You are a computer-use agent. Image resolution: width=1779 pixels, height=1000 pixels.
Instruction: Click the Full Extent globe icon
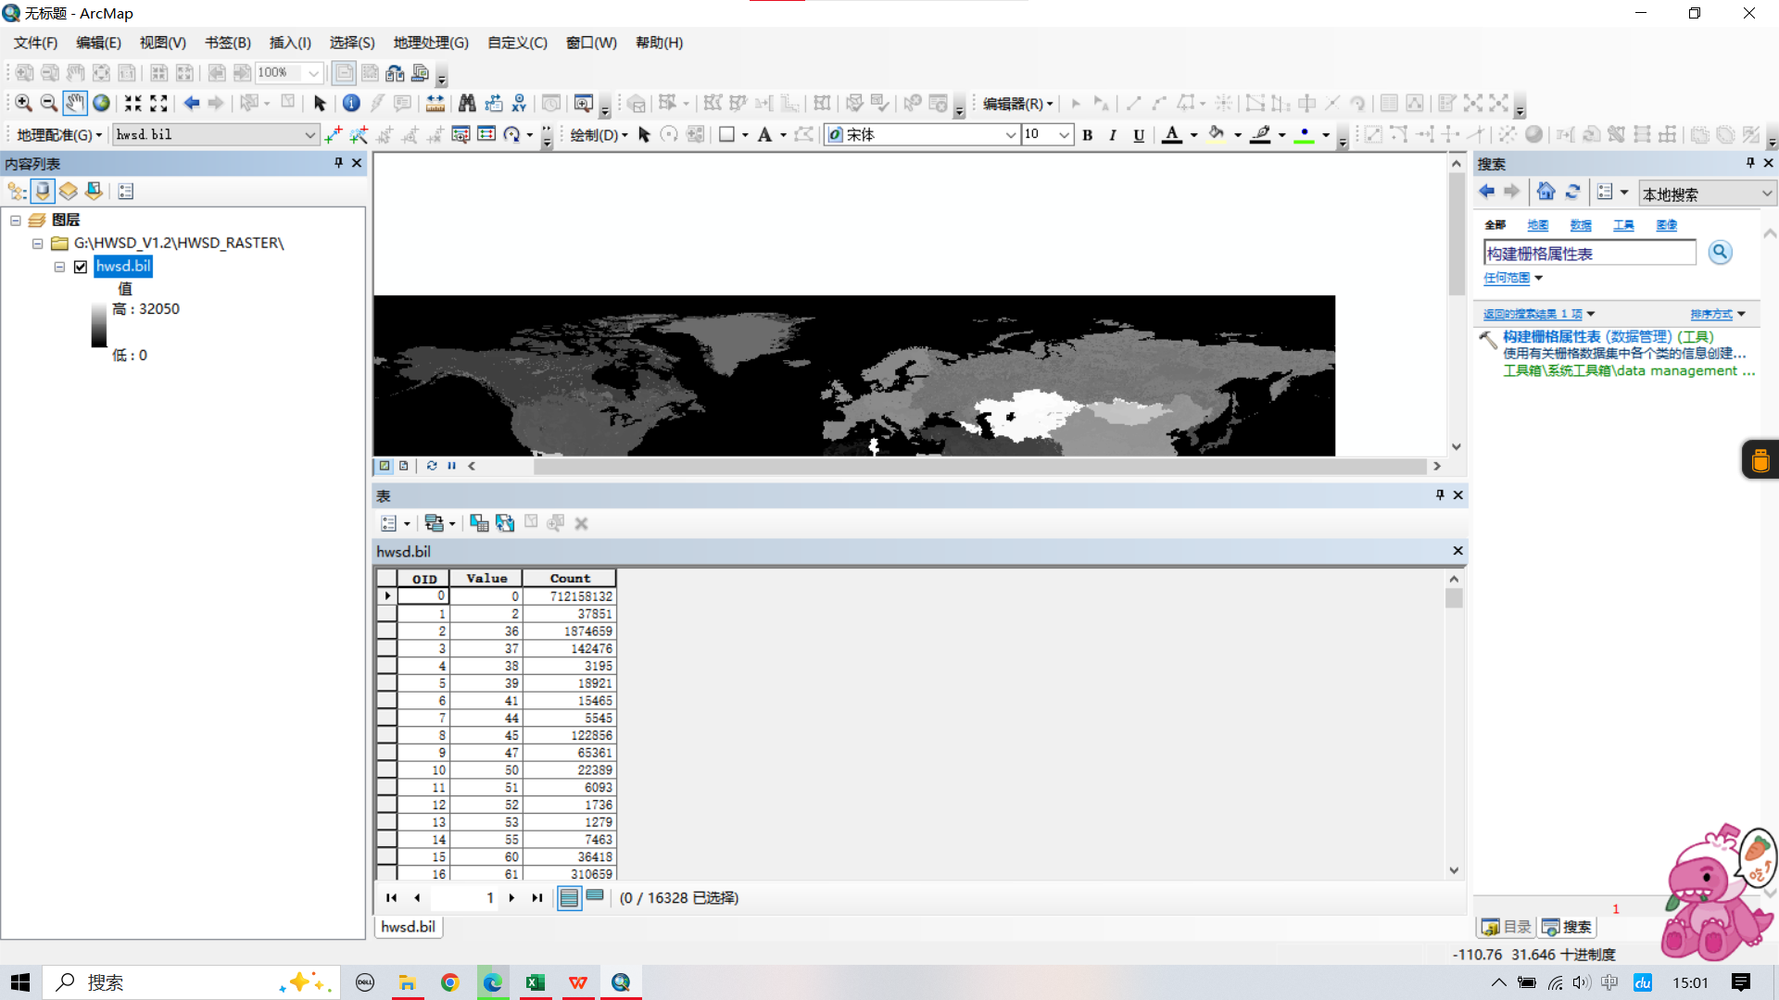pos(101,104)
